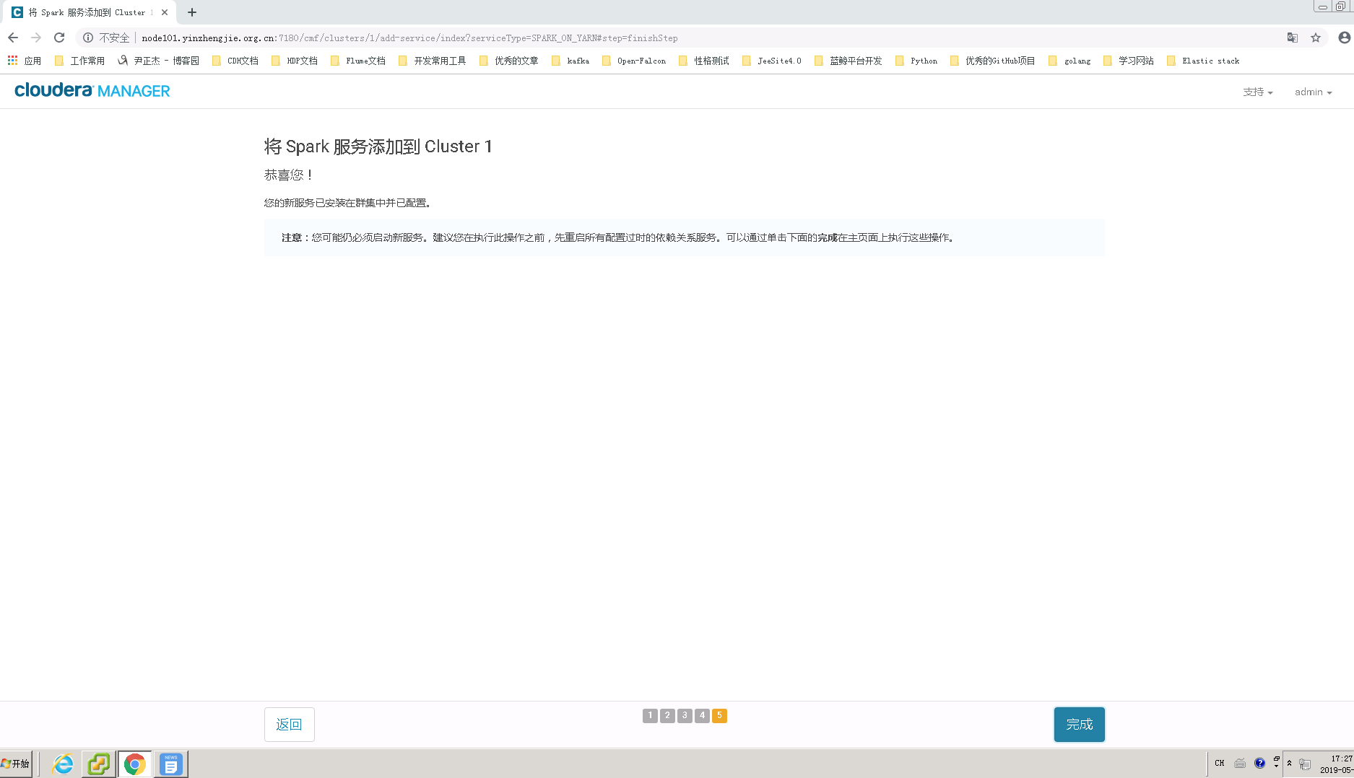The height and width of the screenshot is (778, 1354).
Task: Open the apps grid icon beside bookmarks
Action: [12, 61]
